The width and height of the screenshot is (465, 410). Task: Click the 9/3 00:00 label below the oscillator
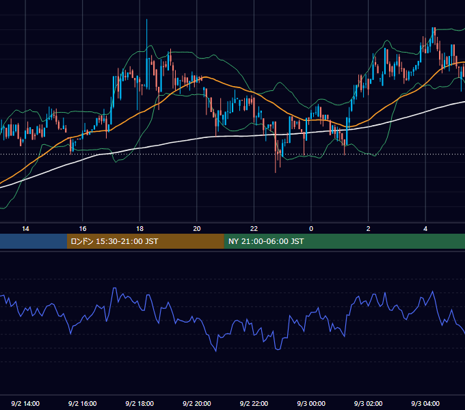point(311,403)
